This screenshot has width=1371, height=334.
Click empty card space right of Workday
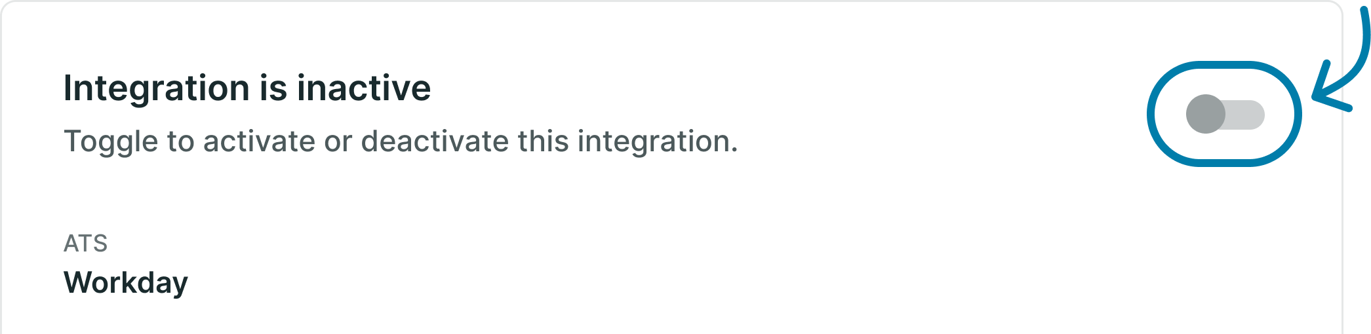(x=721, y=282)
